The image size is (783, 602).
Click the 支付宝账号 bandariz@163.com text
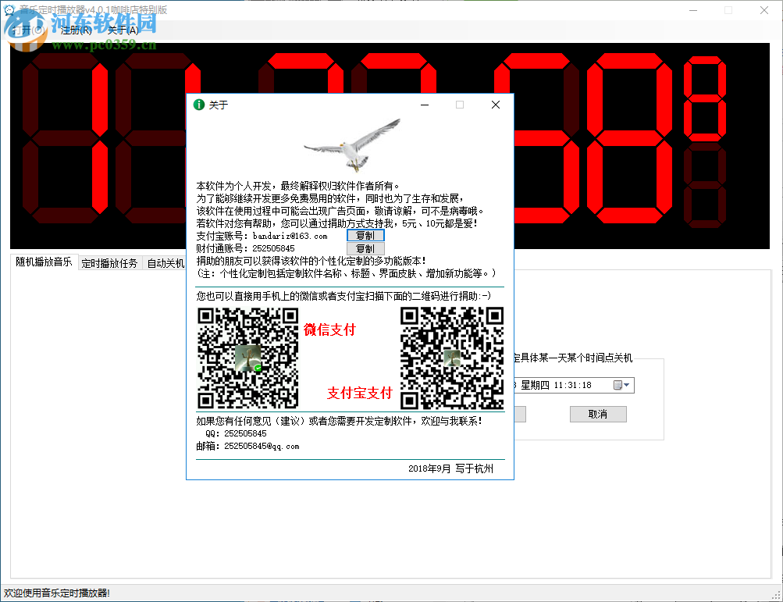point(262,236)
